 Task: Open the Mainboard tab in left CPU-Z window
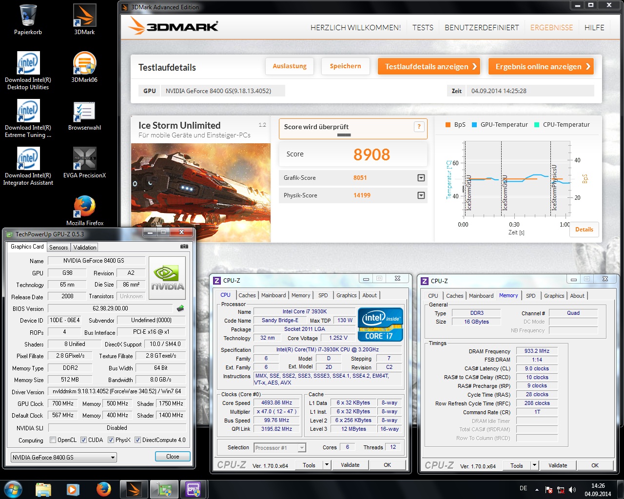coord(273,295)
